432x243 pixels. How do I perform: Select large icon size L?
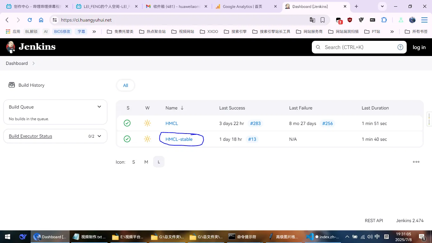[x=159, y=162]
